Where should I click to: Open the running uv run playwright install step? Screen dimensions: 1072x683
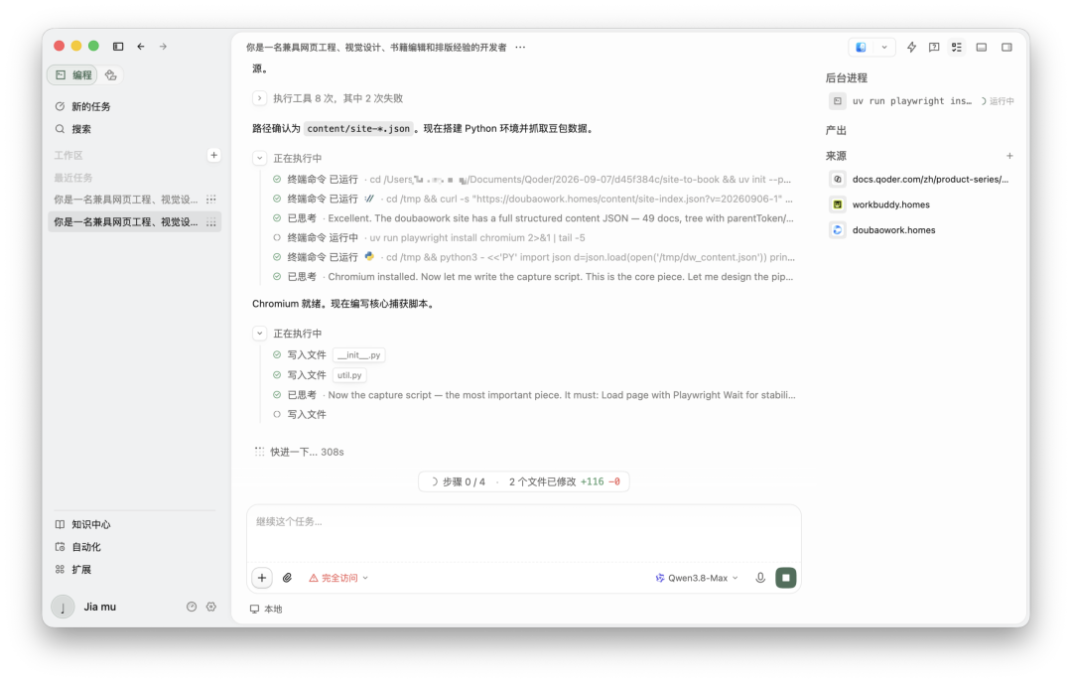pyautogui.click(x=429, y=238)
